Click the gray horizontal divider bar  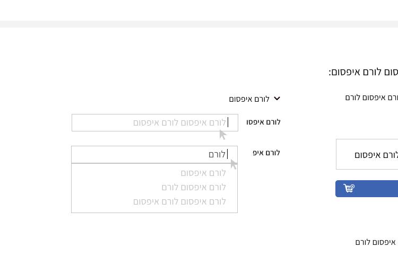199,24
